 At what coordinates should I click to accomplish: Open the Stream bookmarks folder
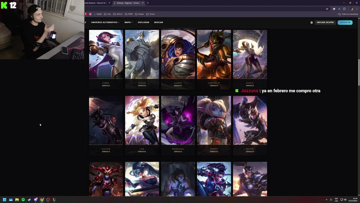point(139,14)
